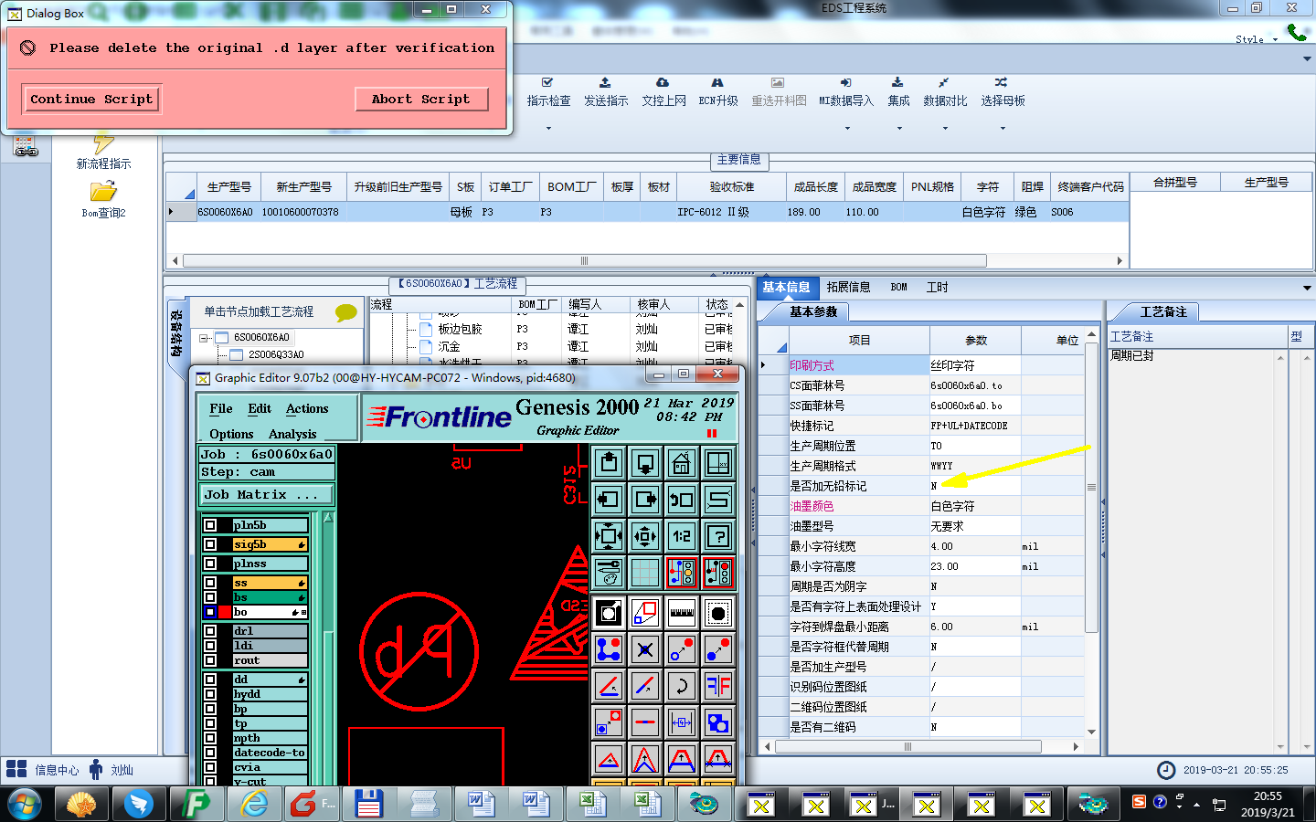Click the 选择母板 shuffle icon
1316x822 pixels.
(x=1002, y=82)
